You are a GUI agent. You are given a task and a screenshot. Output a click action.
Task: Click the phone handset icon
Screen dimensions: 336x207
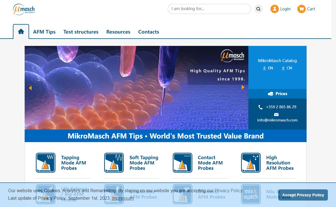(x=260, y=107)
